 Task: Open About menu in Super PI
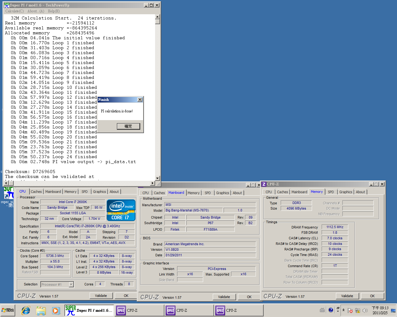tap(36, 11)
